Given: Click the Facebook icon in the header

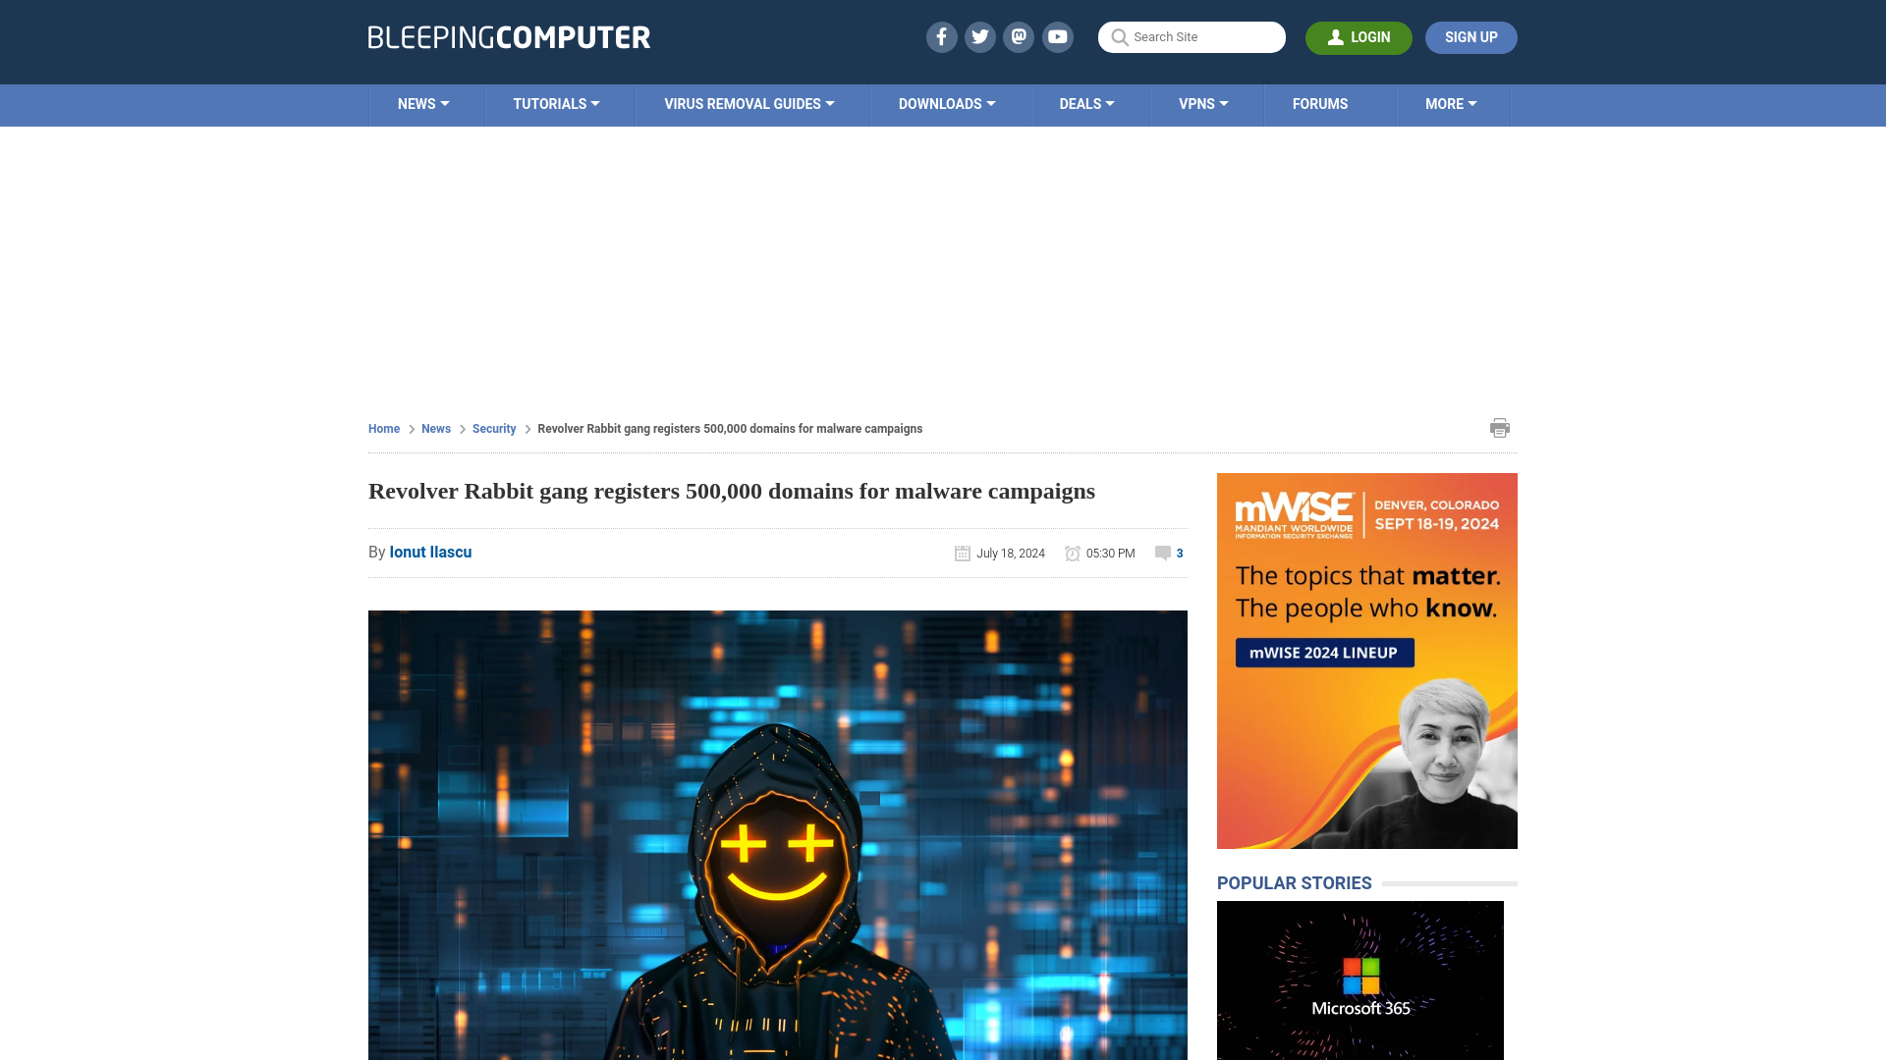Looking at the screenshot, I should (940, 36).
